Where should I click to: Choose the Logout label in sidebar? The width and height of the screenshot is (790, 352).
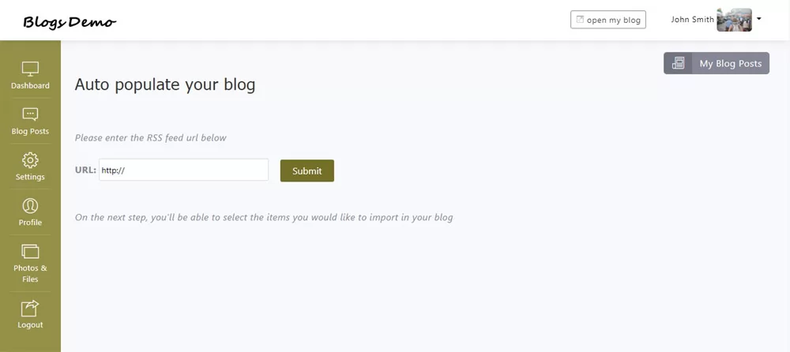(30, 325)
